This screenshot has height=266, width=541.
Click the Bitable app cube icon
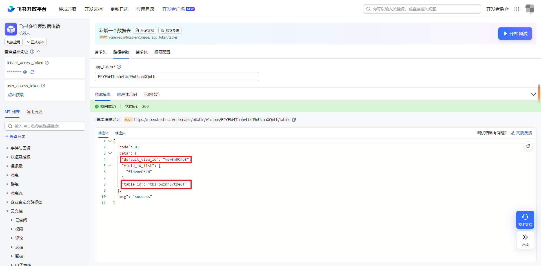(11, 29)
